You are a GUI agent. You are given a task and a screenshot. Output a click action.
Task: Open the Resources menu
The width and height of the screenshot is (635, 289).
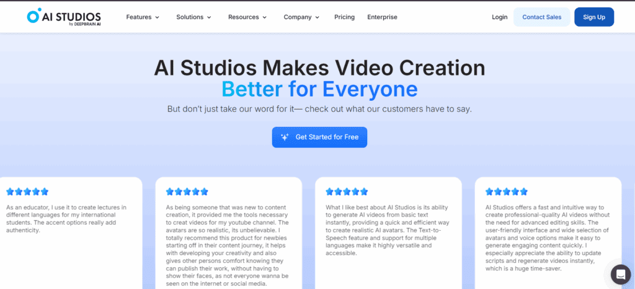pos(247,17)
